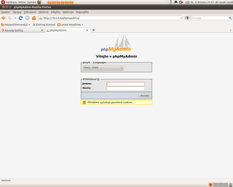Screen dimensions: 233x187
Task: Click the site favicon in address bar
Action: pos(41,18)
